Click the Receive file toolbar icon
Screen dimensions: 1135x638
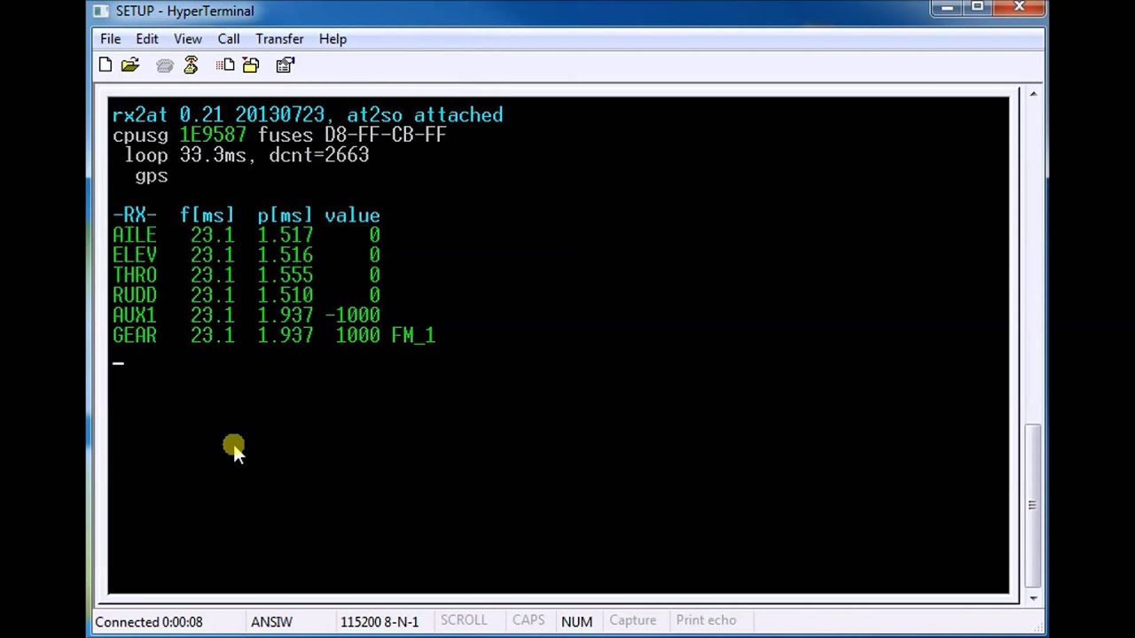[251, 65]
